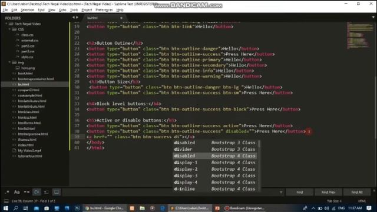Screen dimensions: 377x212
Task: Click the side bar toggle in status bar
Action: pyautogui.click(x=6, y=201)
